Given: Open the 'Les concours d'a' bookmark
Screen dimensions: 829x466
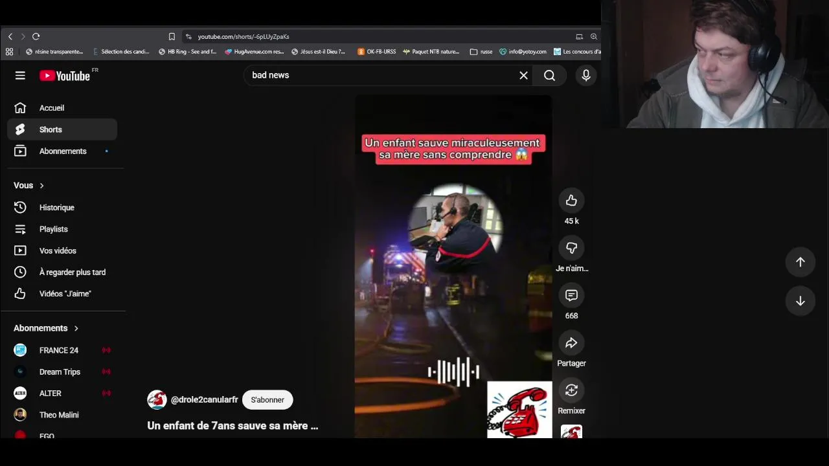Looking at the screenshot, I should [577, 52].
